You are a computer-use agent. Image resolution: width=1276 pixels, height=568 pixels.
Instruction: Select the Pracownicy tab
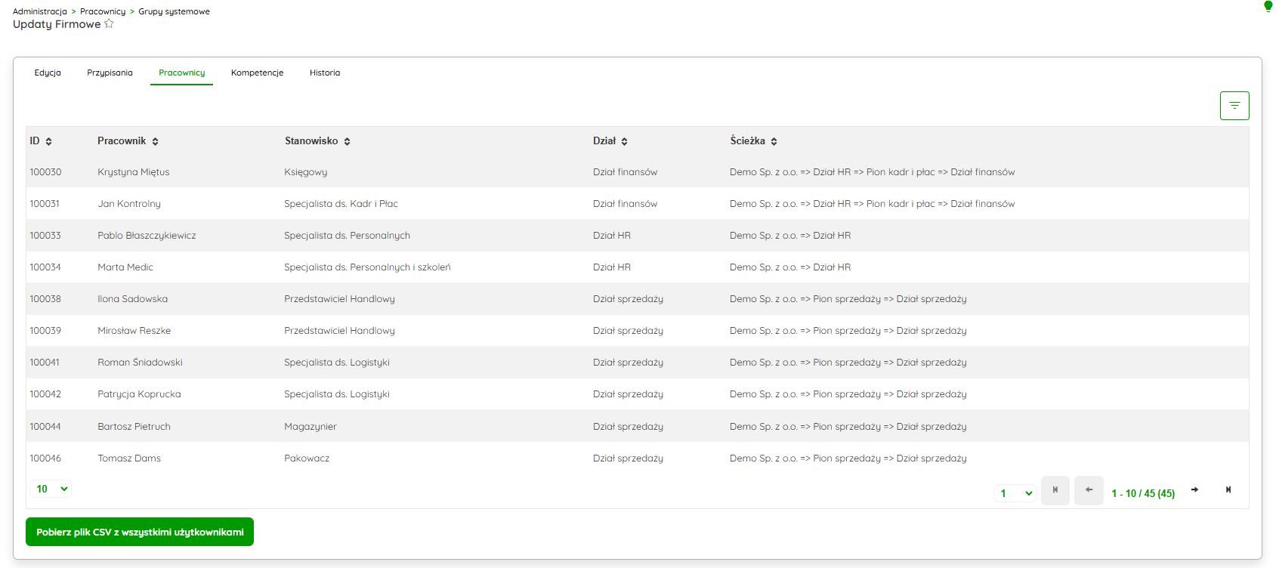tap(181, 73)
